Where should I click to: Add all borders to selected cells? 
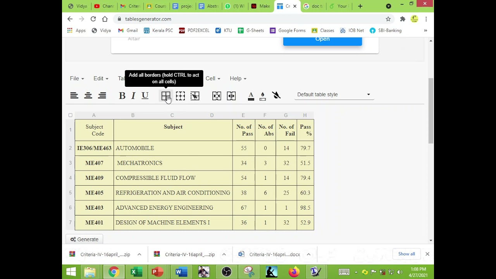click(x=166, y=96)
